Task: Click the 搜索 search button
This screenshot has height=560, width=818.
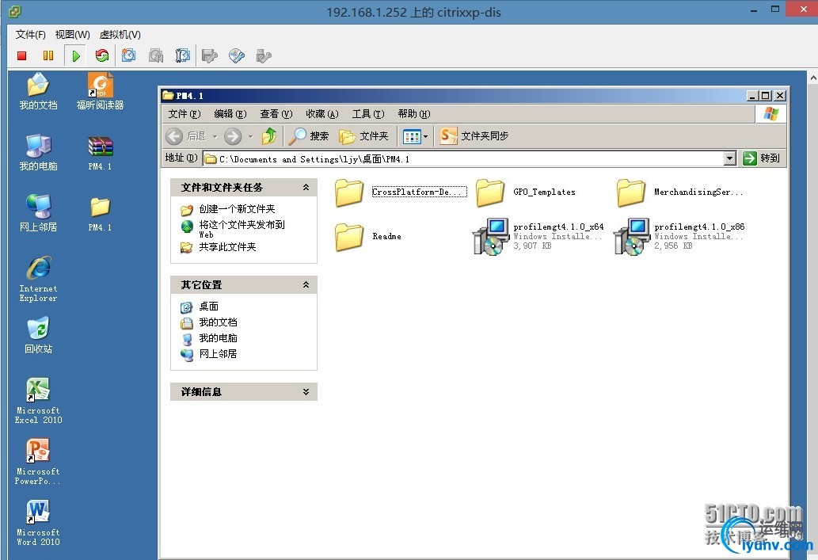Action: (309, 136)
